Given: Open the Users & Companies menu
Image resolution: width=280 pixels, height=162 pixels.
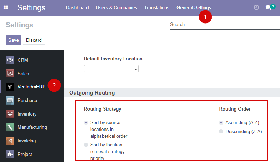Looking at the screenshot, I should 116,8.
